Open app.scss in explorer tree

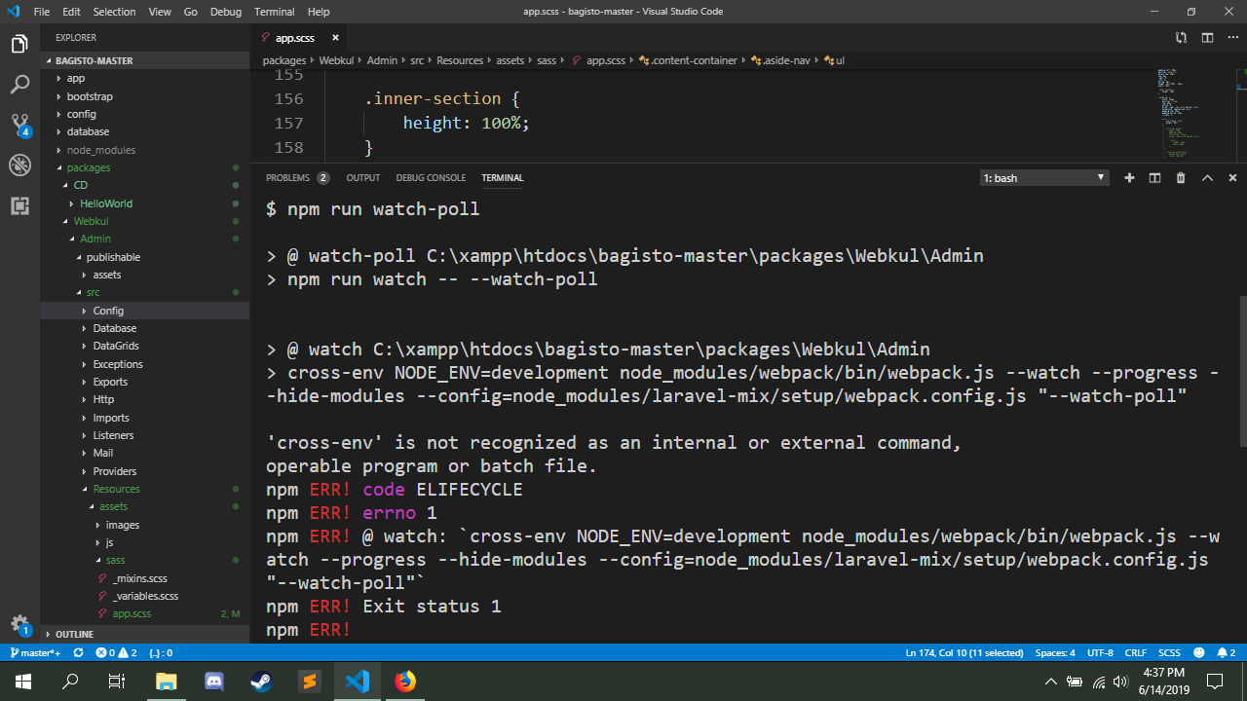pyautogui.click(x=132, y=613)
